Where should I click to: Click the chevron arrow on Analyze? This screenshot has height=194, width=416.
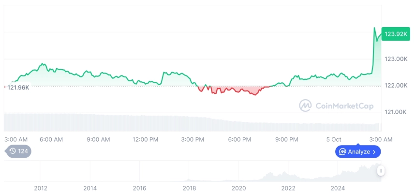pyautogui.click(x=374, y=152)
